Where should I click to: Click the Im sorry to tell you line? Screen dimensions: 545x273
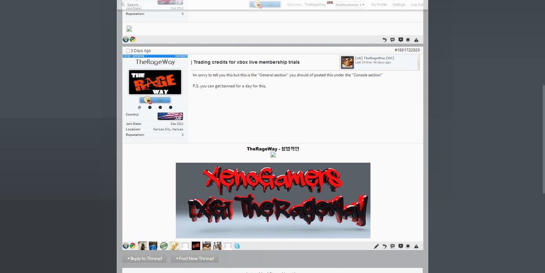pos(287,75)
